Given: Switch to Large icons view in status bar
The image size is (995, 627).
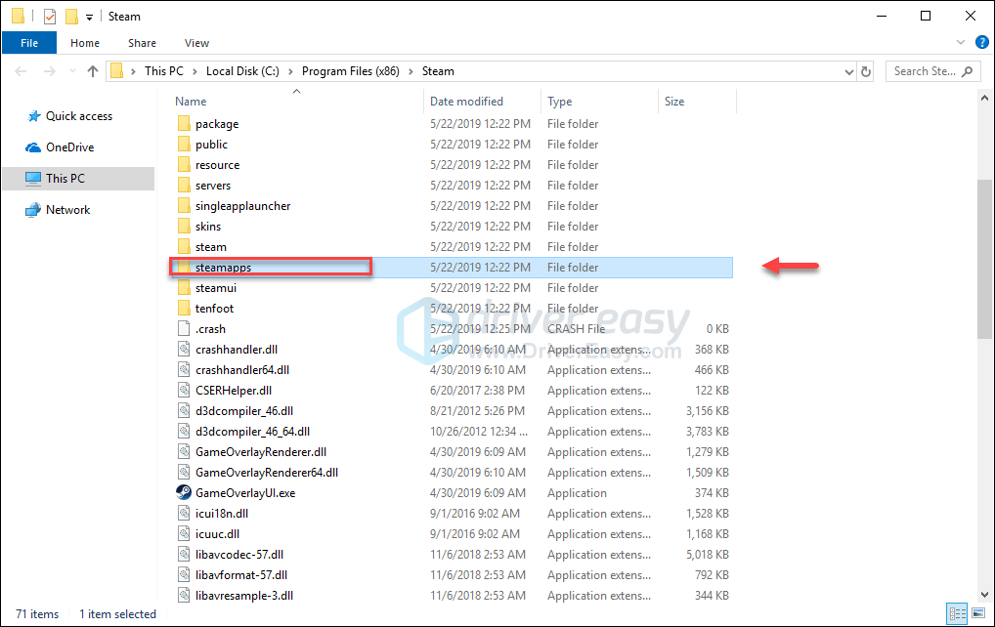Looking at the screenshot, I should point(978,613).
